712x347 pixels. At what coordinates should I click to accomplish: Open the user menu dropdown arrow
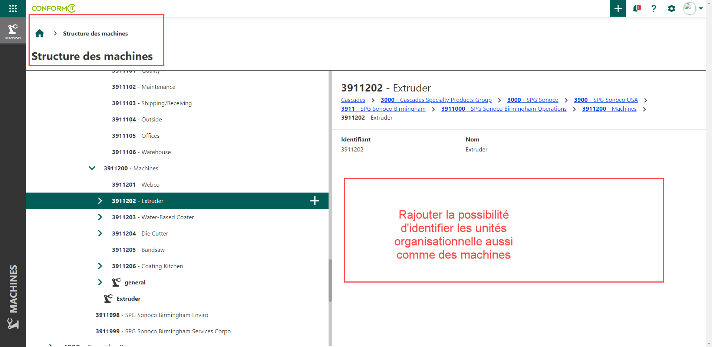coord(701,9)
